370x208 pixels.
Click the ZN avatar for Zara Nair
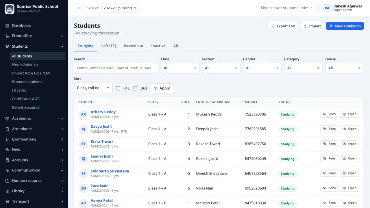(x=83, y=188)
